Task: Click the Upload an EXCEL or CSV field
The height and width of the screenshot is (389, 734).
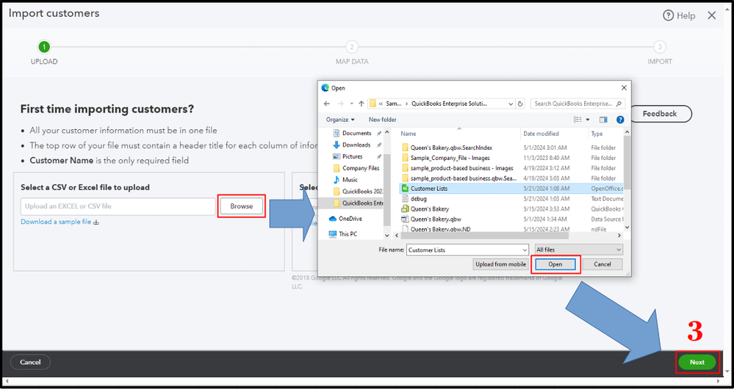Action: [118, 206]
